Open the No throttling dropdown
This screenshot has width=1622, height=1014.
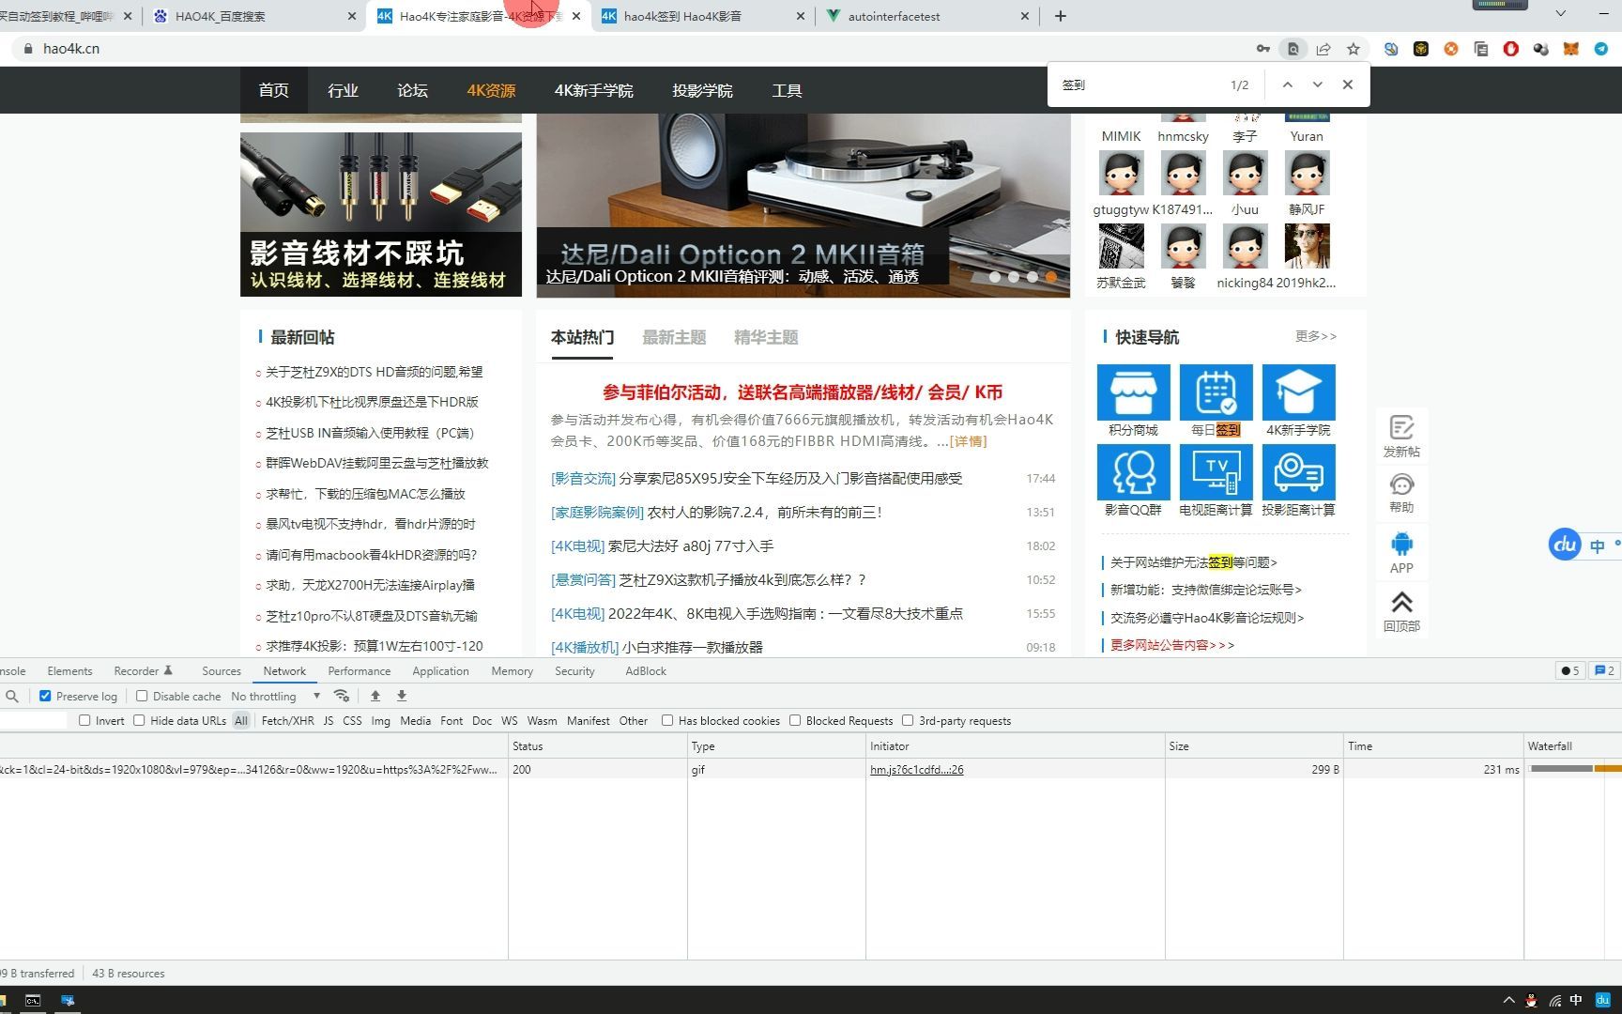tap(276, 696)
